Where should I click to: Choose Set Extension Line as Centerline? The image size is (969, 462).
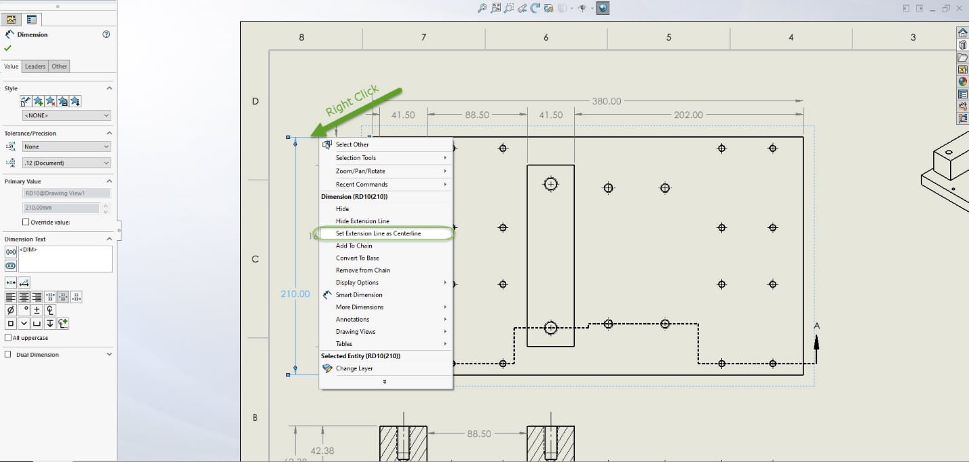[385, 233]
